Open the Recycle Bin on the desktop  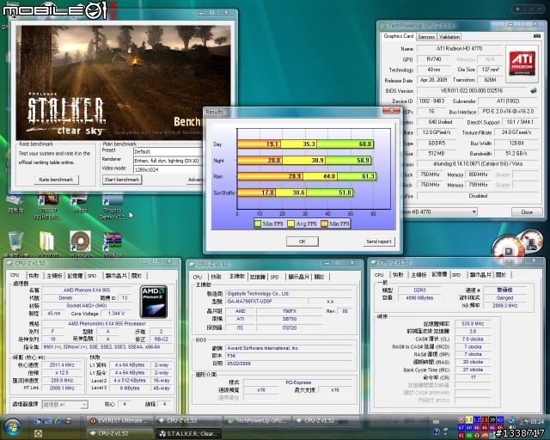15,242
